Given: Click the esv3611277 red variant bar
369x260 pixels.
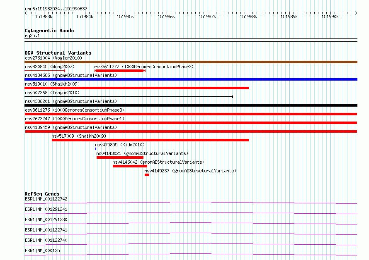Looking at the screenshot, I should pyautogui.click(x=120, y=71).
